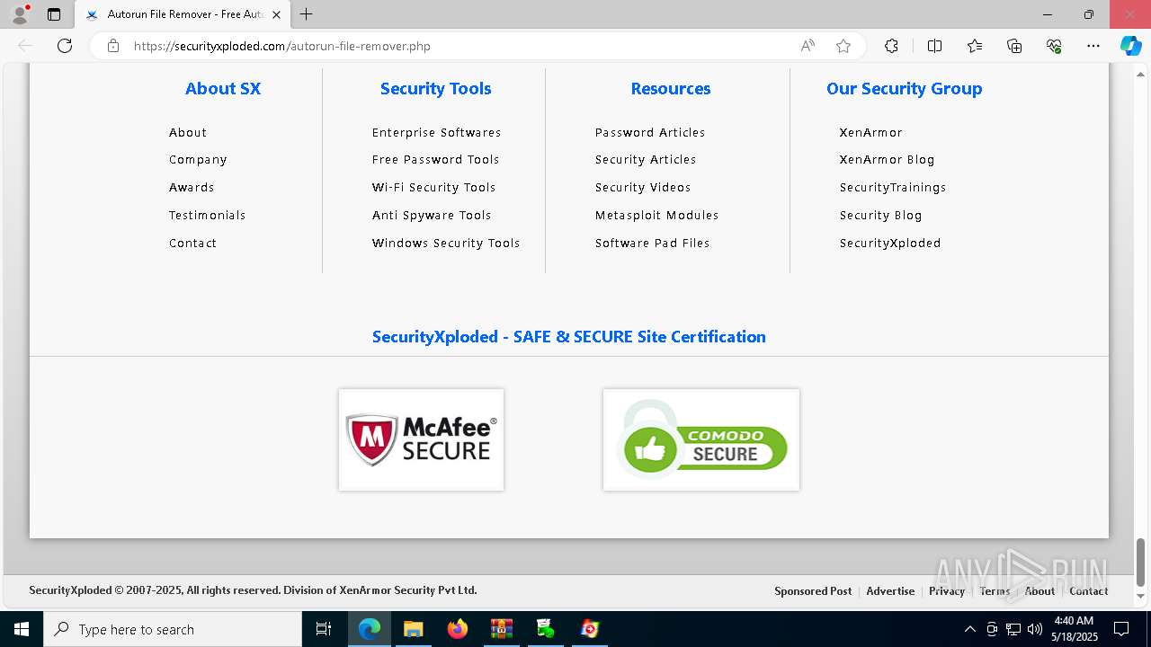Screen dimensions: 1151x647
Task: Click the Security Tools heading
Action: (436, 89)
